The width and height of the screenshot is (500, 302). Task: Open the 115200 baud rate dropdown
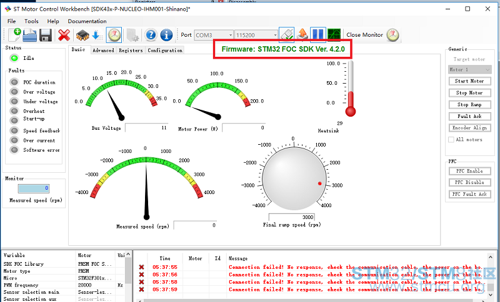click(x=256, y=35)
